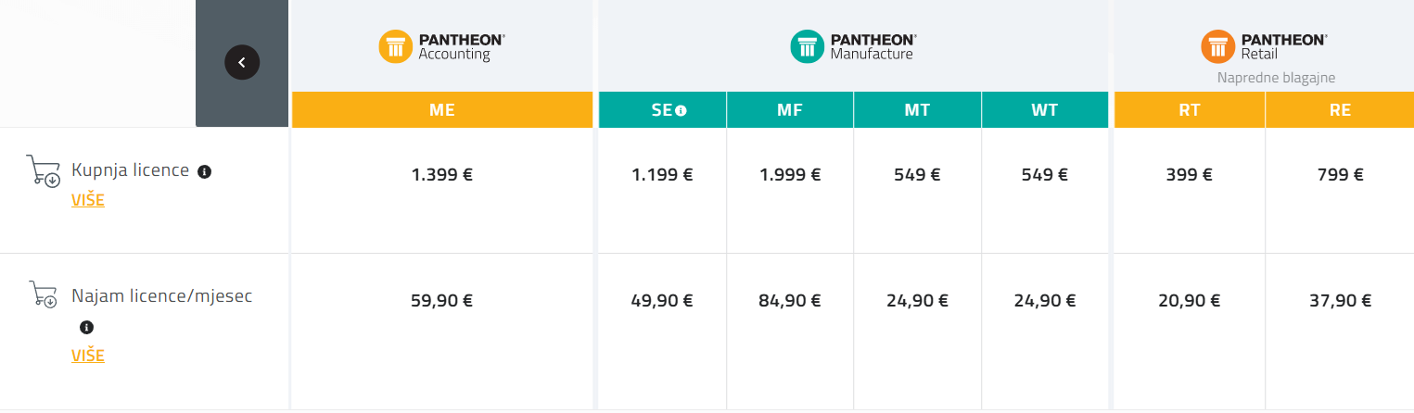Click info icon beside Kupnja licence
The height and width of the screenshot is (413, 1414).
tap(205, 171)
